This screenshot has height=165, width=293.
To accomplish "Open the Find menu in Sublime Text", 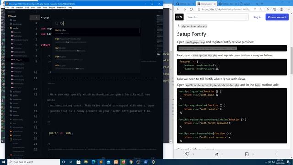I will [27, 8].
